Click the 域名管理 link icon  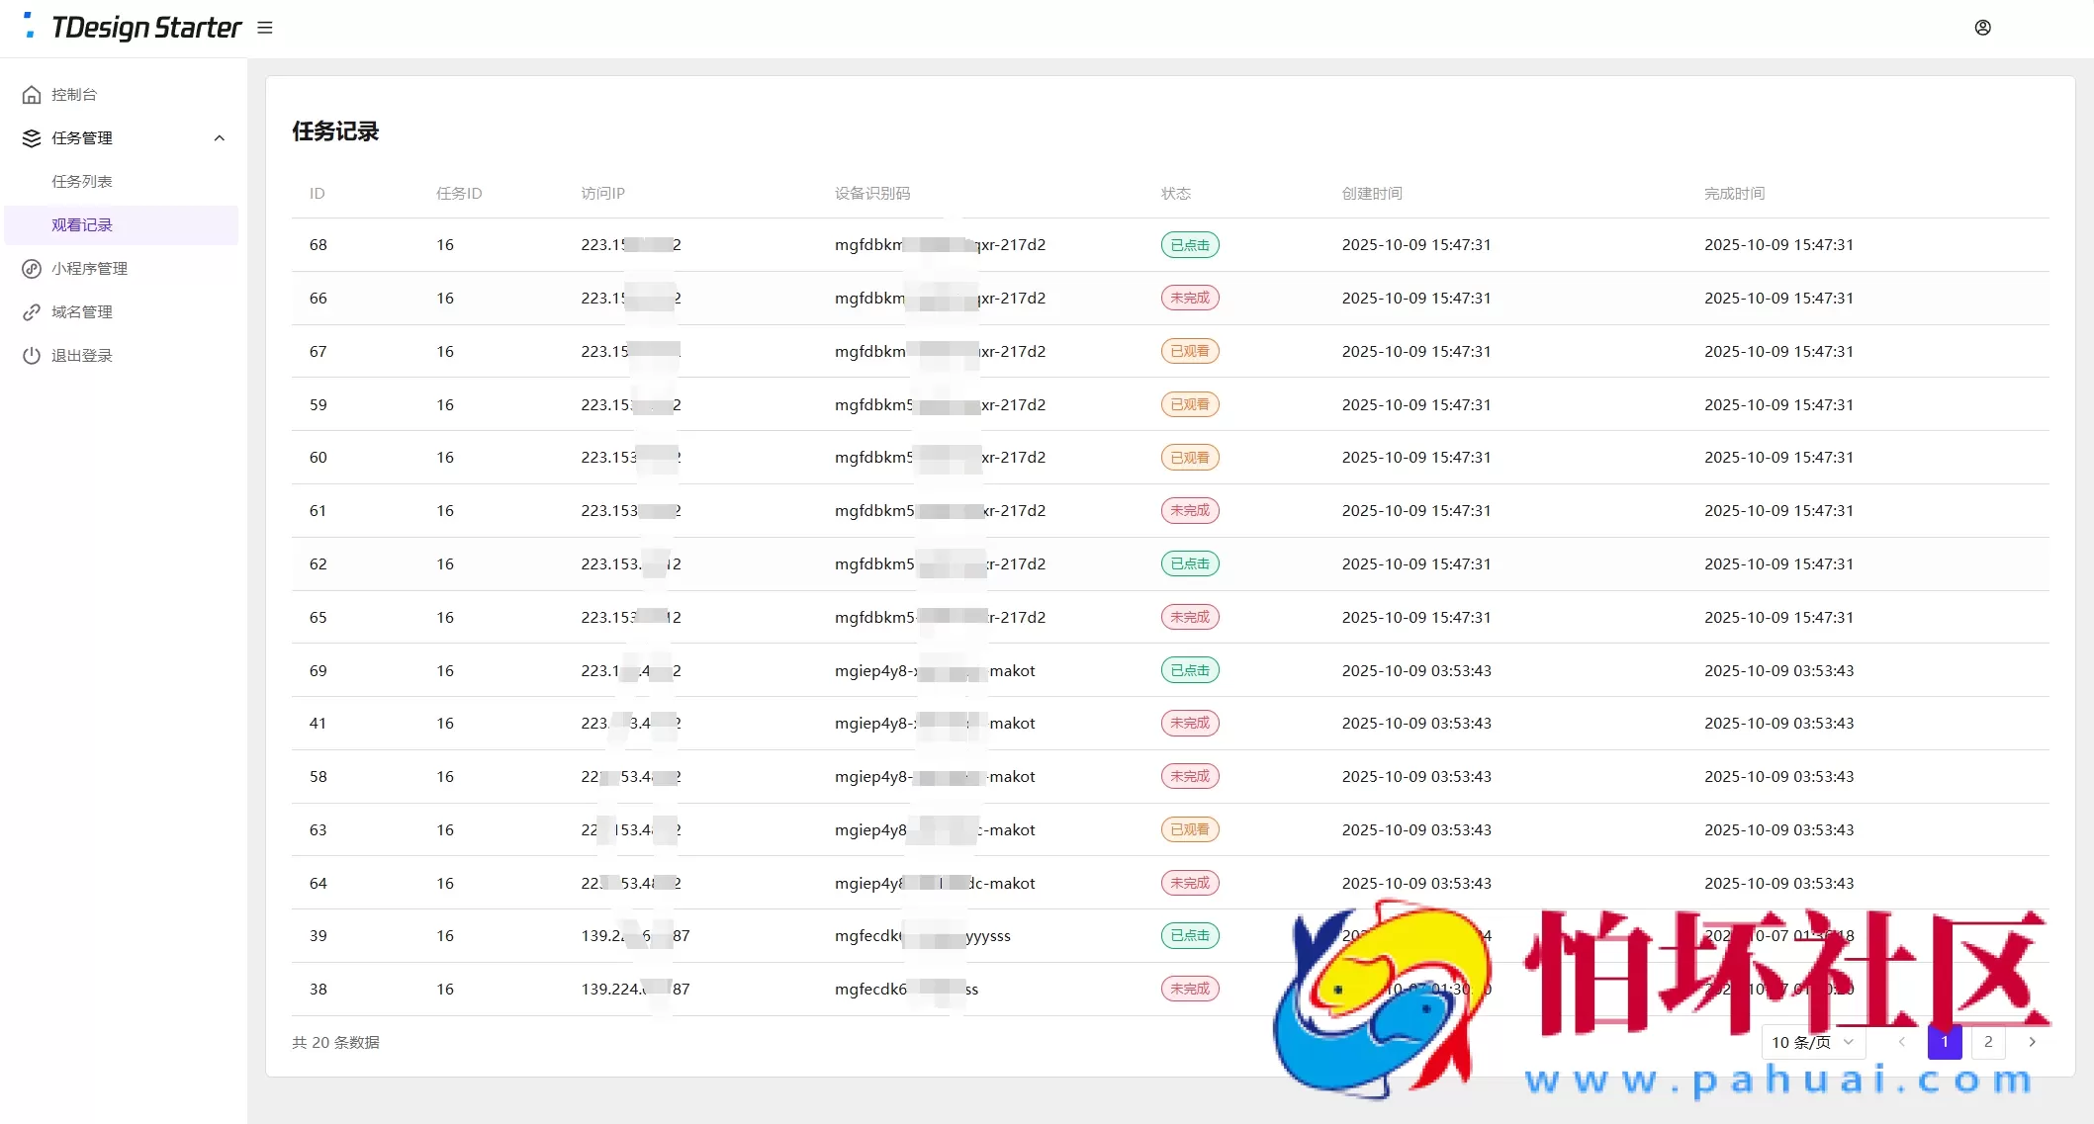[x=32, y=312]
